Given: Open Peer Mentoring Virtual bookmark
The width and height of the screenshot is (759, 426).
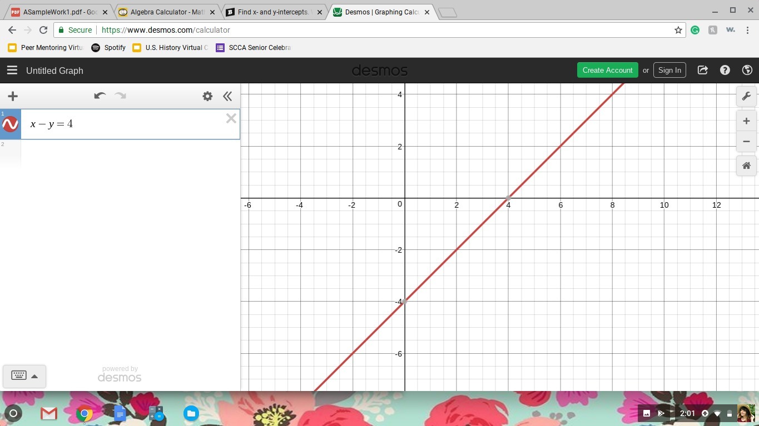Looking at the screenshot, I should [x=46, y=48].
